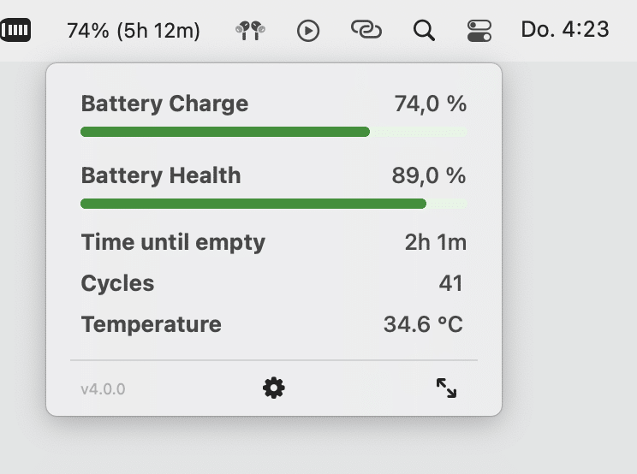Click the battery icon in menu bar
The width and height of the screenshot is (637, 474).
15,30
